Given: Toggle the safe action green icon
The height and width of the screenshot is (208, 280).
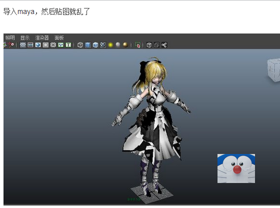Looking at the screenshot, I should (60, 45).
